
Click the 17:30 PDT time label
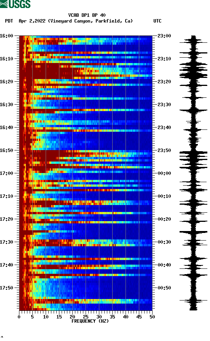point(6,242)
